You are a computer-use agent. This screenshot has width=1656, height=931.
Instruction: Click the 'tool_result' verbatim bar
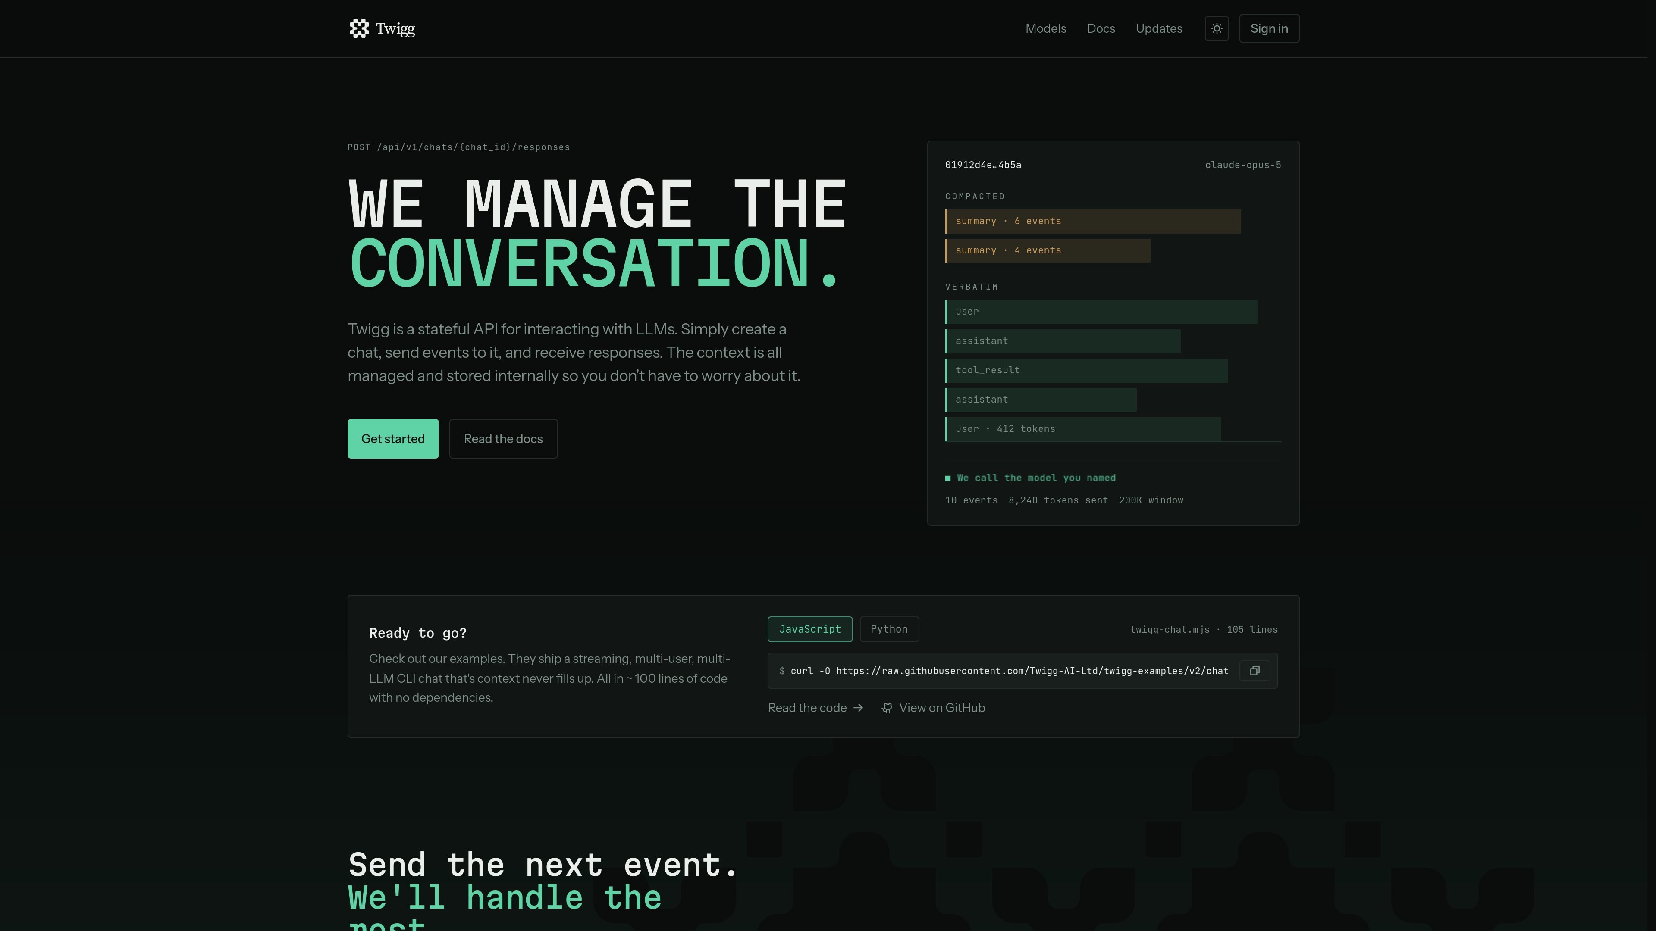(1086, 371)
